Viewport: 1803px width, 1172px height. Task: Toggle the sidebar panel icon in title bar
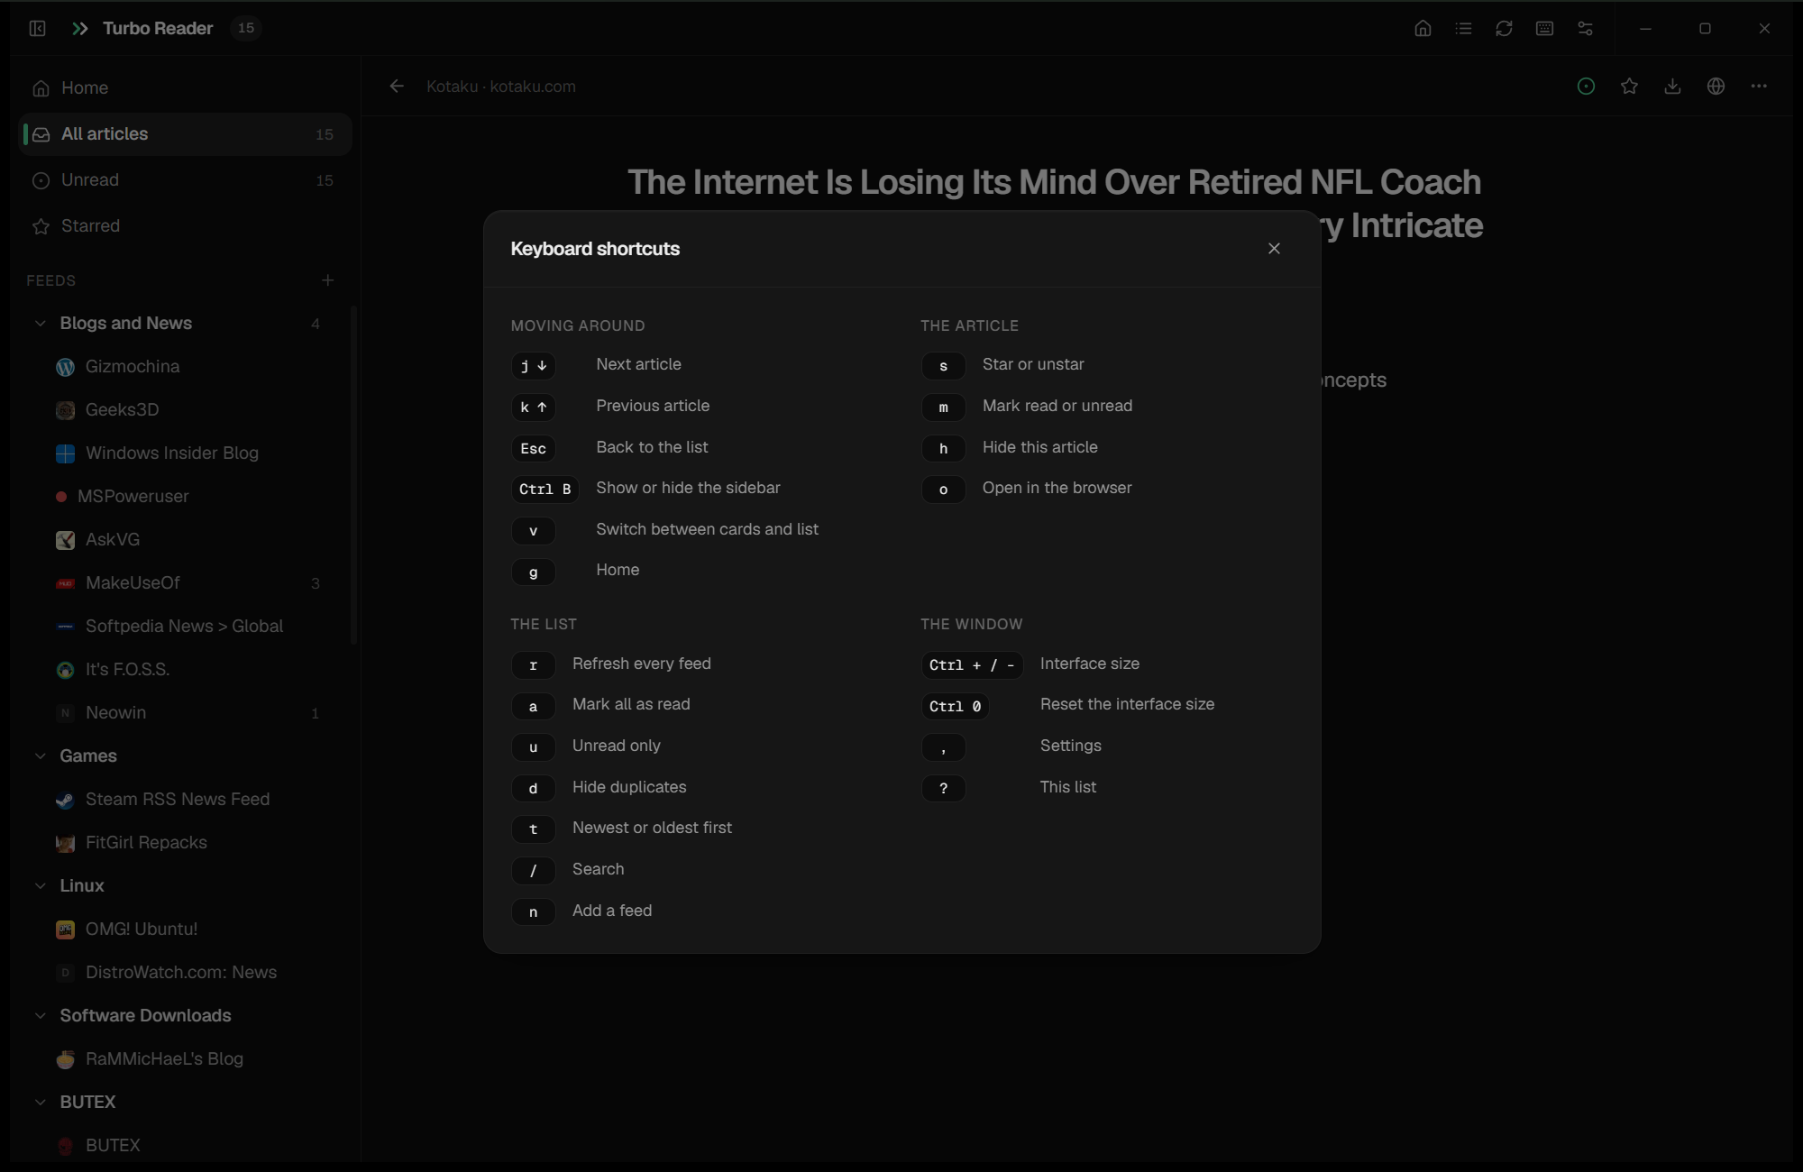coord(37,28)
